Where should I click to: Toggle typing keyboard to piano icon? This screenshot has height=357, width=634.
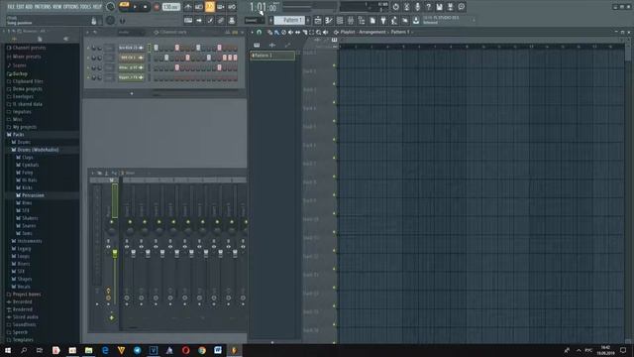[x=188, y=20]
